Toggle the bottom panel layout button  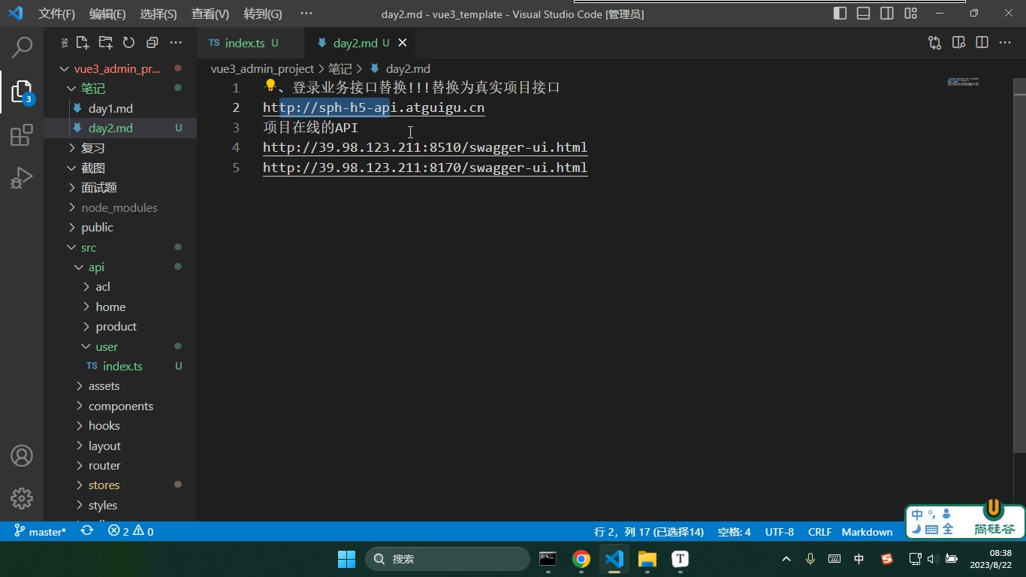tap(864, 14)
